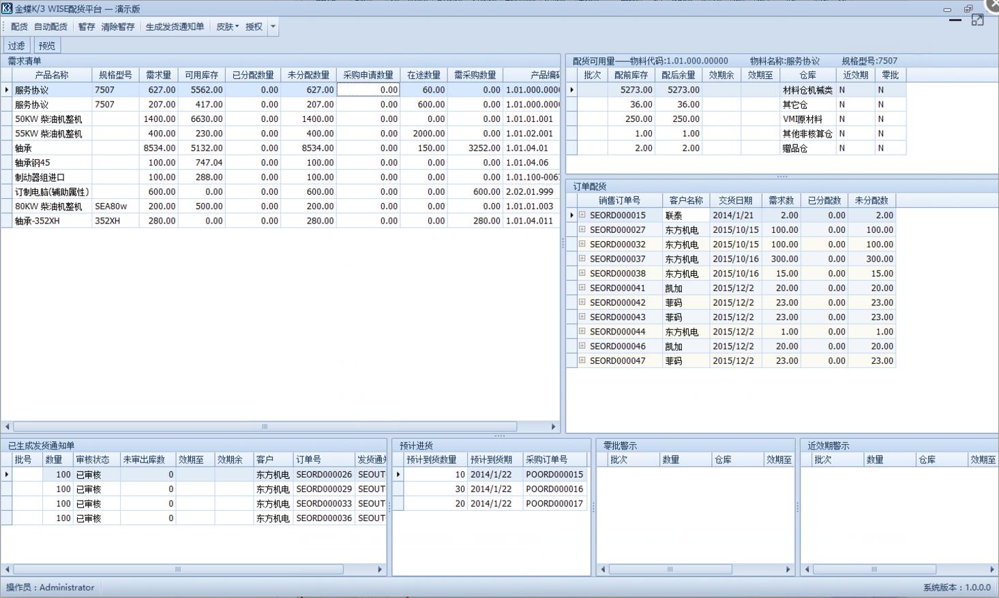Click the right scroll arrow of the 近效期警示 panel
Viewport: 999px width, 598px height.
(992, 569)
